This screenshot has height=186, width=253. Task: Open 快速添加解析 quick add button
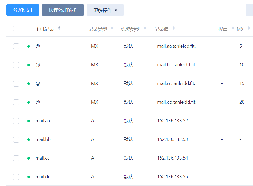(x=63, y=10)
